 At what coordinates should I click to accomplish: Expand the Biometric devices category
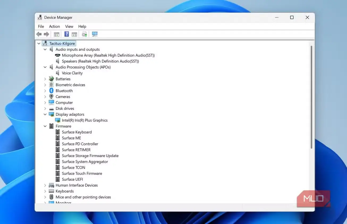45,85
